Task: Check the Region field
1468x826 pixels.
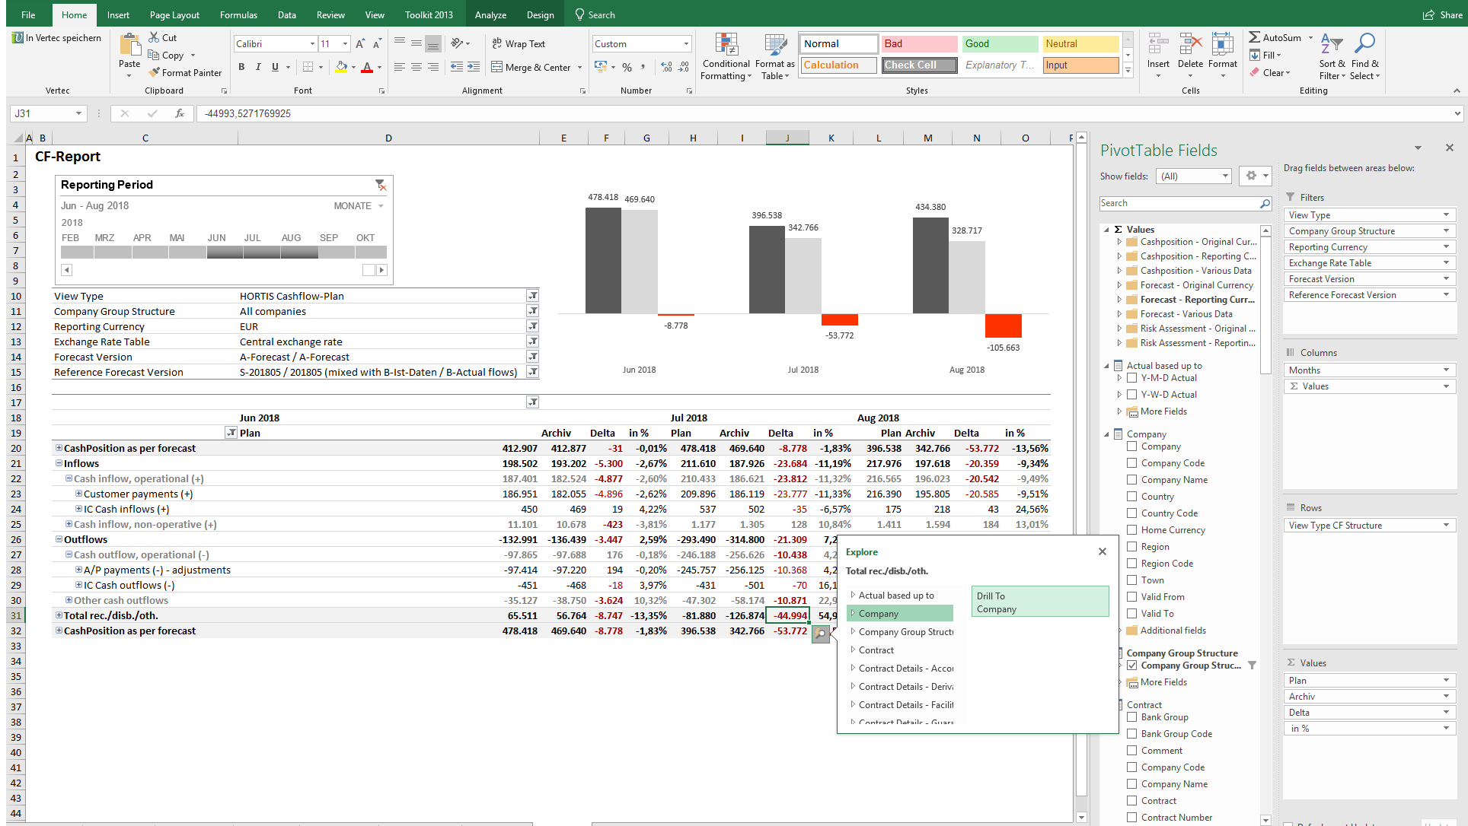Action: 1131,547
